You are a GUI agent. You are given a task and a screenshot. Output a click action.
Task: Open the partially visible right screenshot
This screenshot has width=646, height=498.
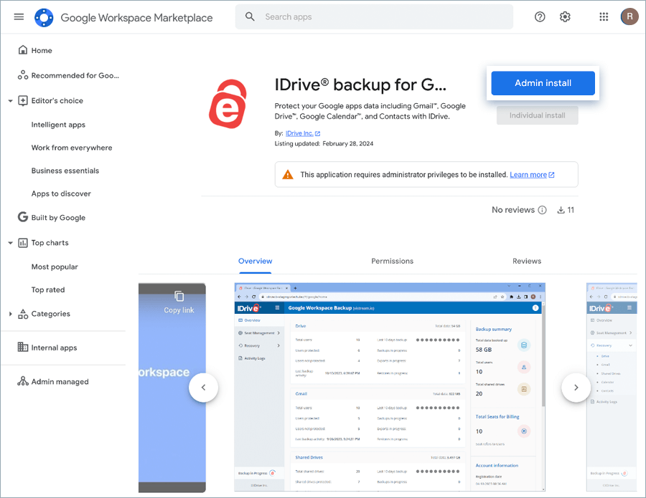(612, 387)
